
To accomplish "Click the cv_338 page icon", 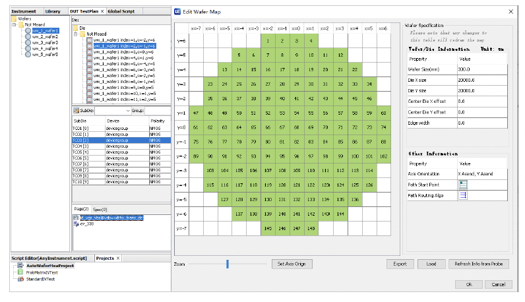I will pyautogui.click(x=76, y=224).
